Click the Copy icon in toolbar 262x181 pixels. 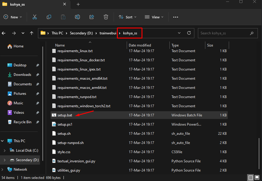pyautogui.click(x=49, y=17)
